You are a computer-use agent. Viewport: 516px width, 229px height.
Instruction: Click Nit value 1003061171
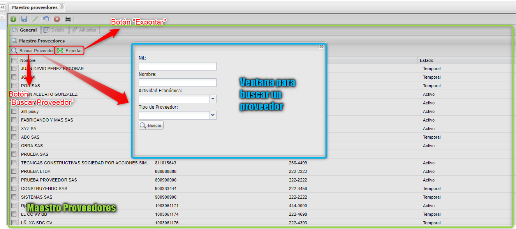click(167, 206)
